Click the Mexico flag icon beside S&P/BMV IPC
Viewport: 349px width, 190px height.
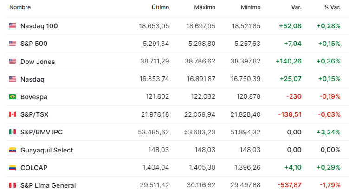pyautogui.click(x=13, y=132)
